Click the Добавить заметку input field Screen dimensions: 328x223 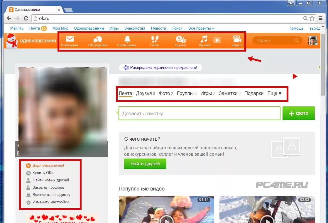click(199, 113)
